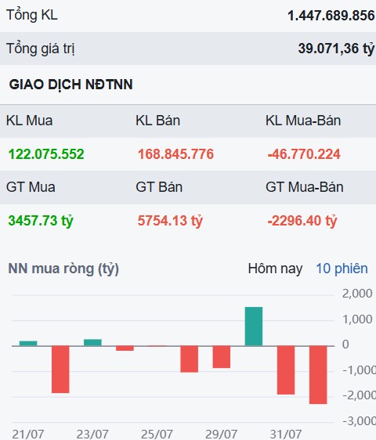Click the 31/07 x-axis date label
This screenshot has height=440, width=376.
point(286,434)
